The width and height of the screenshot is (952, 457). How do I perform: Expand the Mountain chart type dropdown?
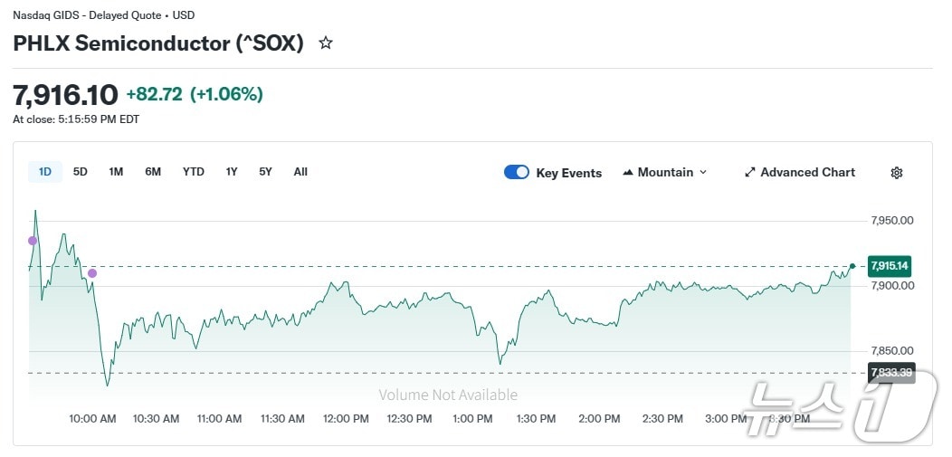pyautogui.click(x=664, y=172)
